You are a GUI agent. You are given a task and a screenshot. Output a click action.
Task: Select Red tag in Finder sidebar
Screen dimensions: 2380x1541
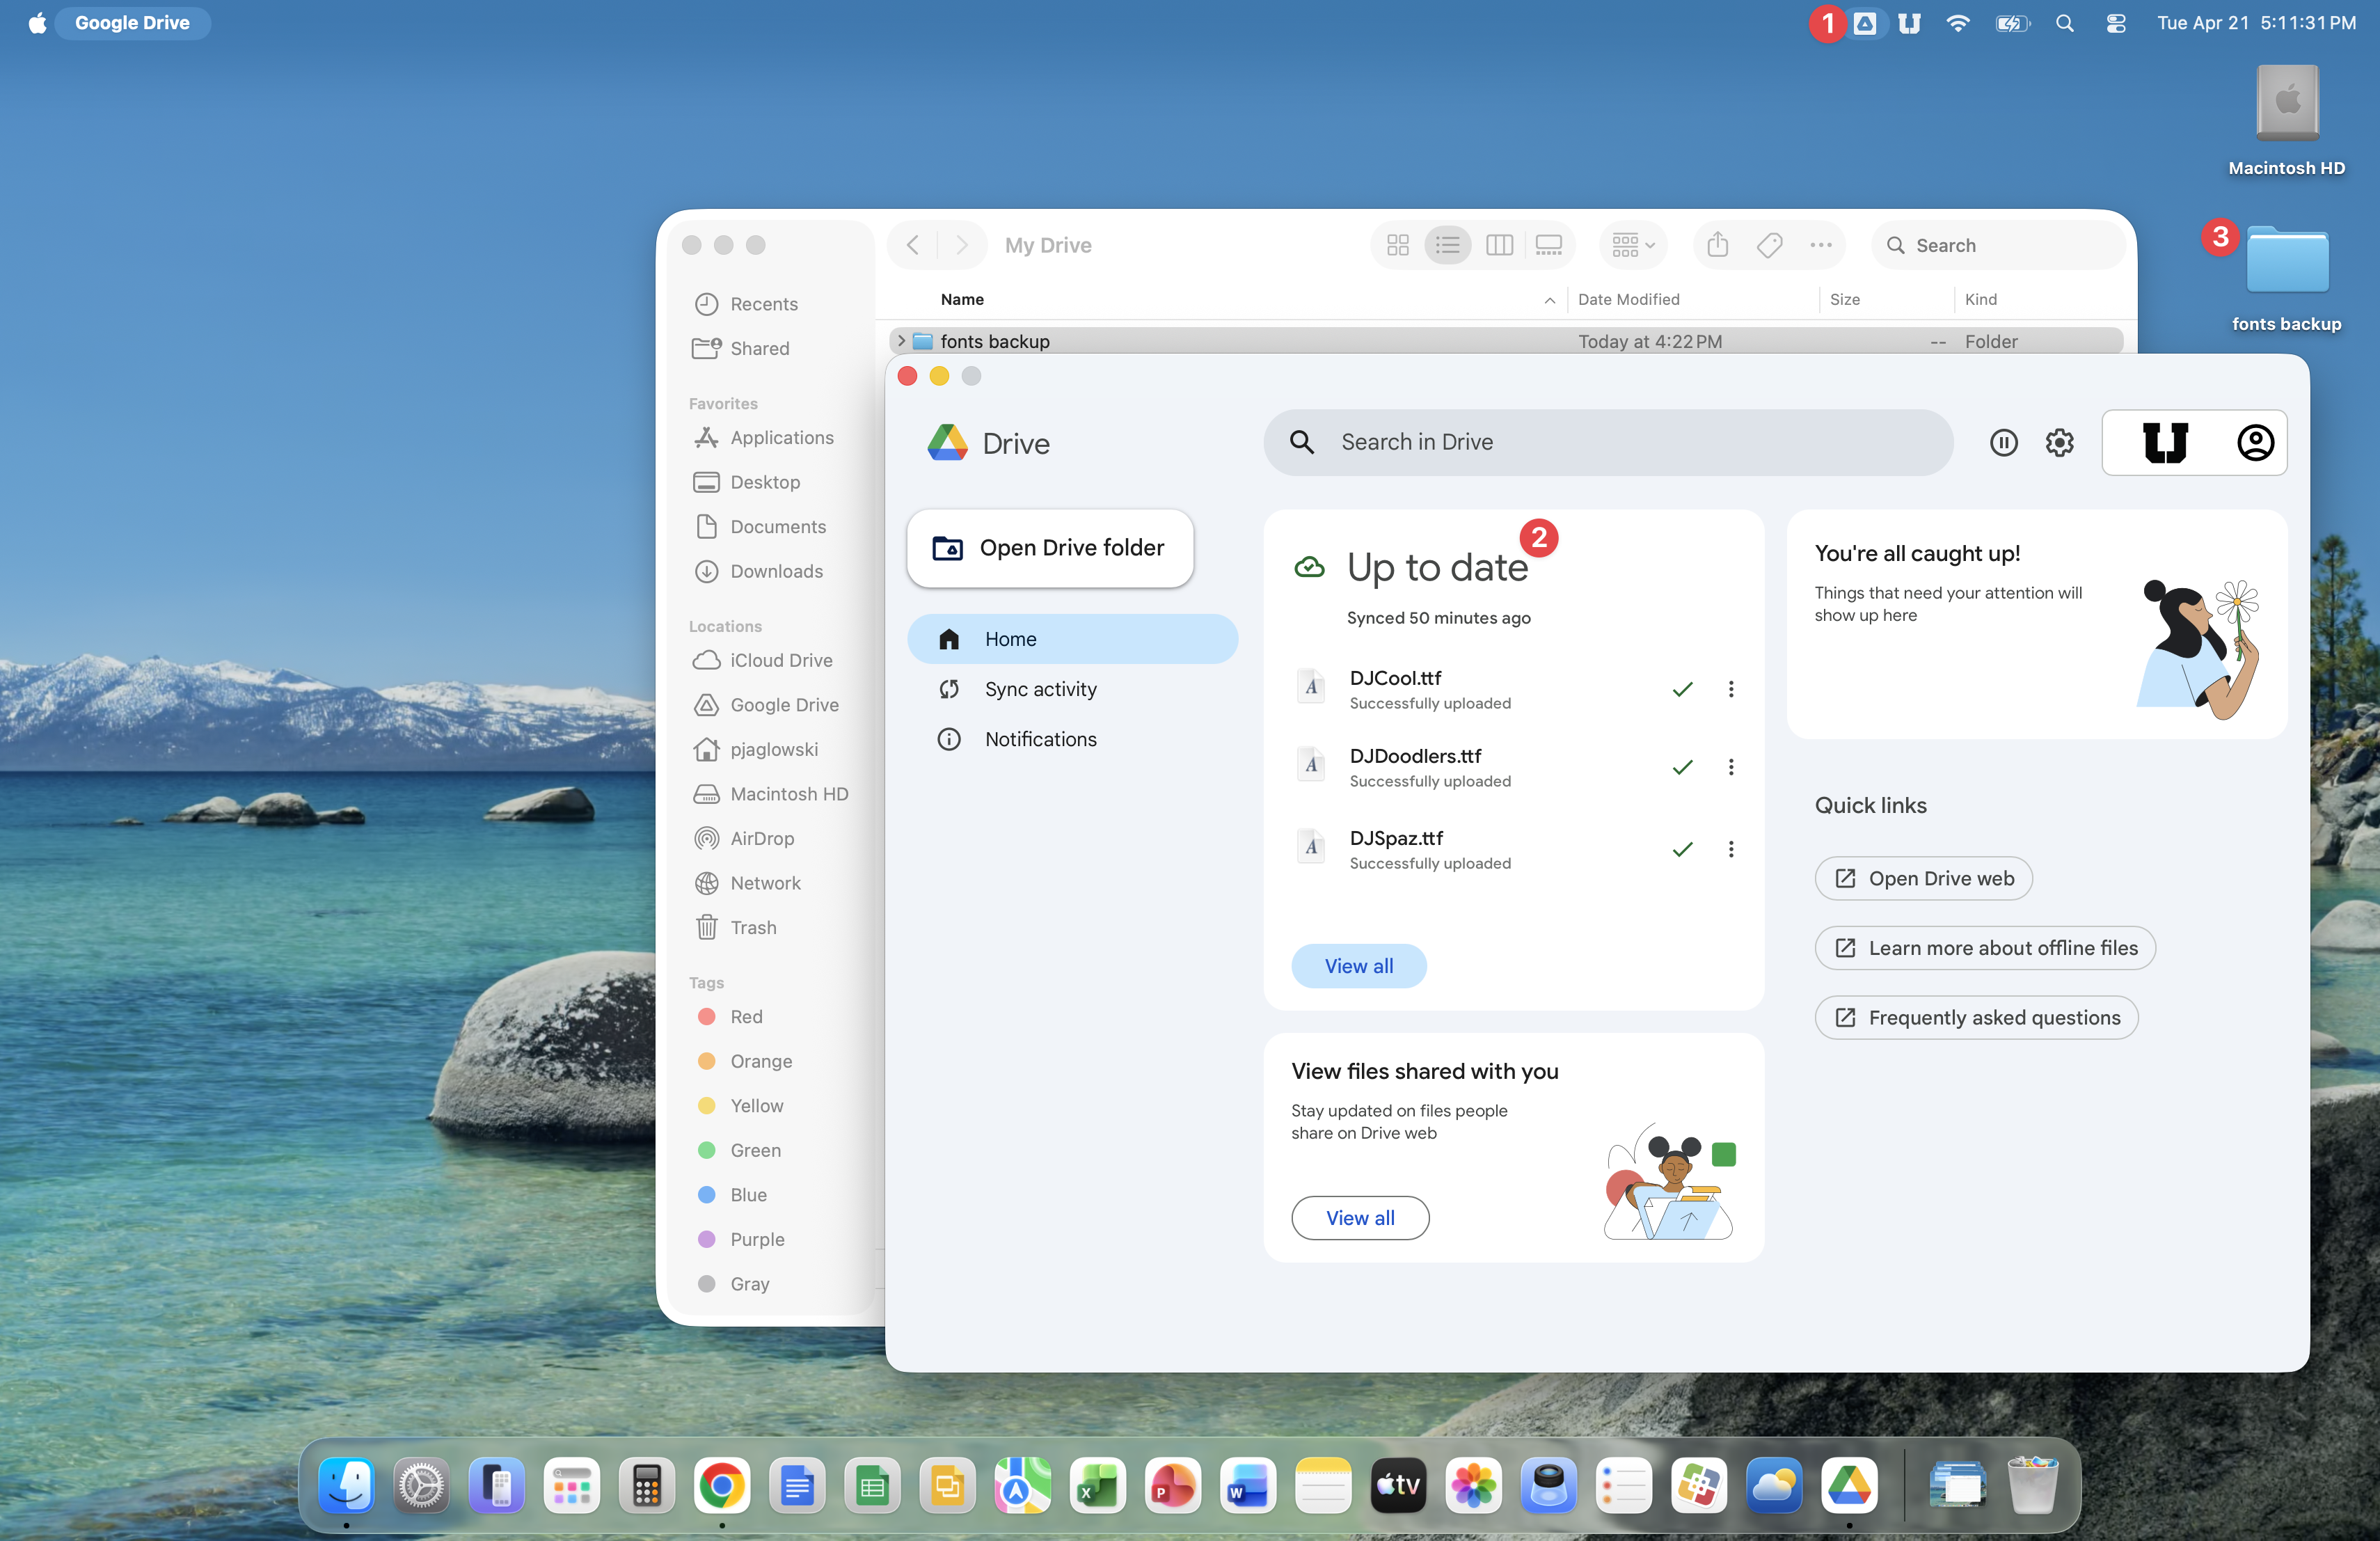[x=746, y=1016]
